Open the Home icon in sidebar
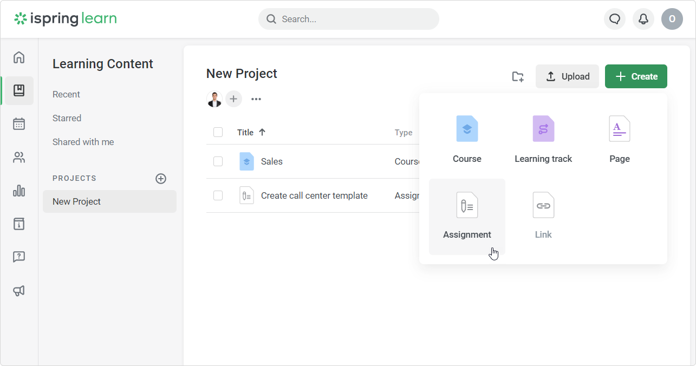696x366 pixels. pyautogui.click(x=19, y=57)
